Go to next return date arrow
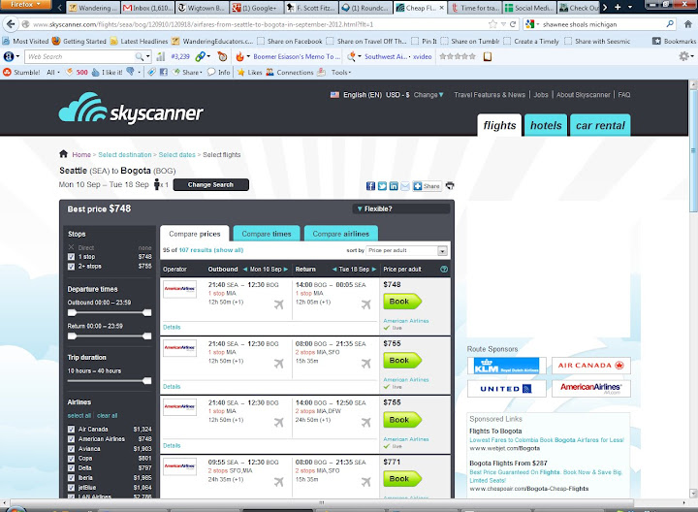This screenshot has height=512, width=698. 374,270
